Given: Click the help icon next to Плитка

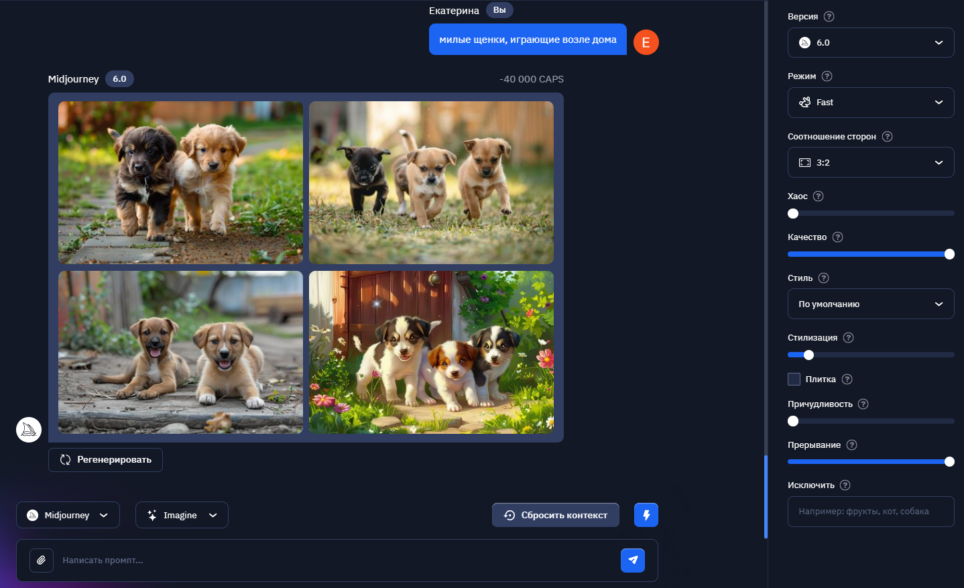Looking at the screenshot, I should [x=847, y=379].
